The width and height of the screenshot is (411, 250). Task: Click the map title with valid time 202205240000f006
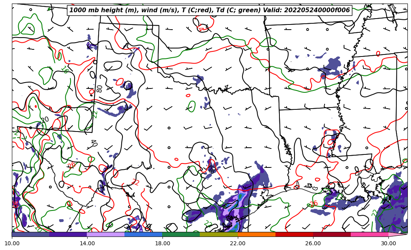tap(209, 10)
